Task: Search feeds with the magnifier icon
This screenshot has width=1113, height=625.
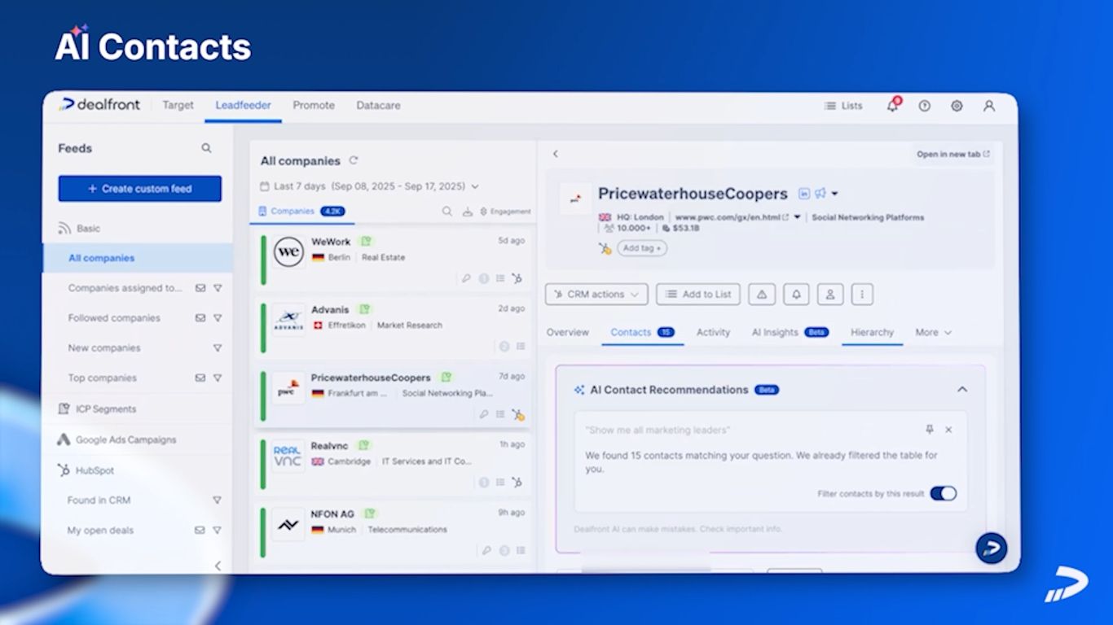Action: (x=206, y=148)
